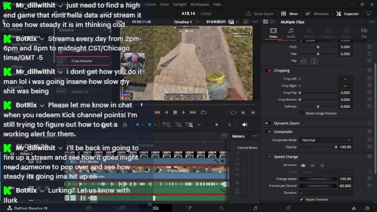Toggle the Inspector panel
Viewport: 377px width, 212px height.
(348, 14)
